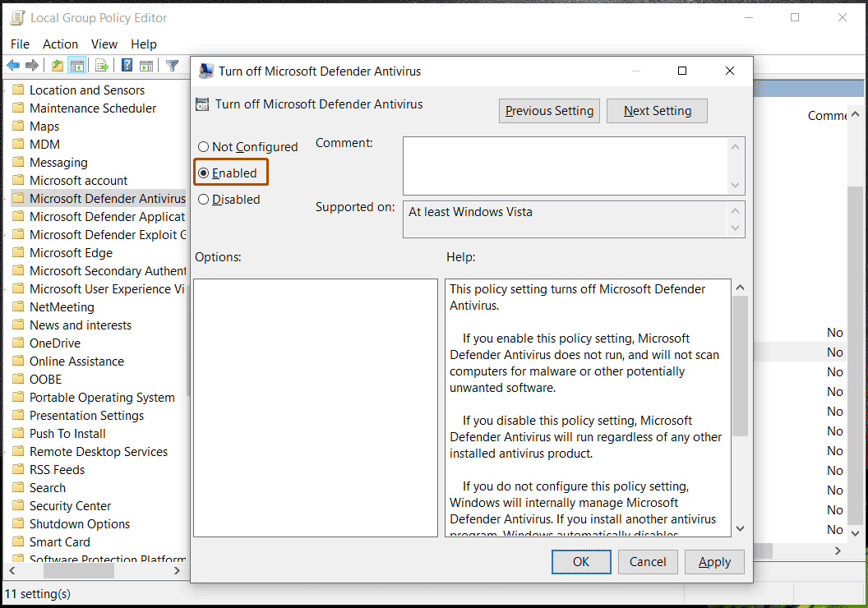Click the Shutdown Options folder icon
The height and width of the screenshot is (608, 868).
[x=18, y=523]
